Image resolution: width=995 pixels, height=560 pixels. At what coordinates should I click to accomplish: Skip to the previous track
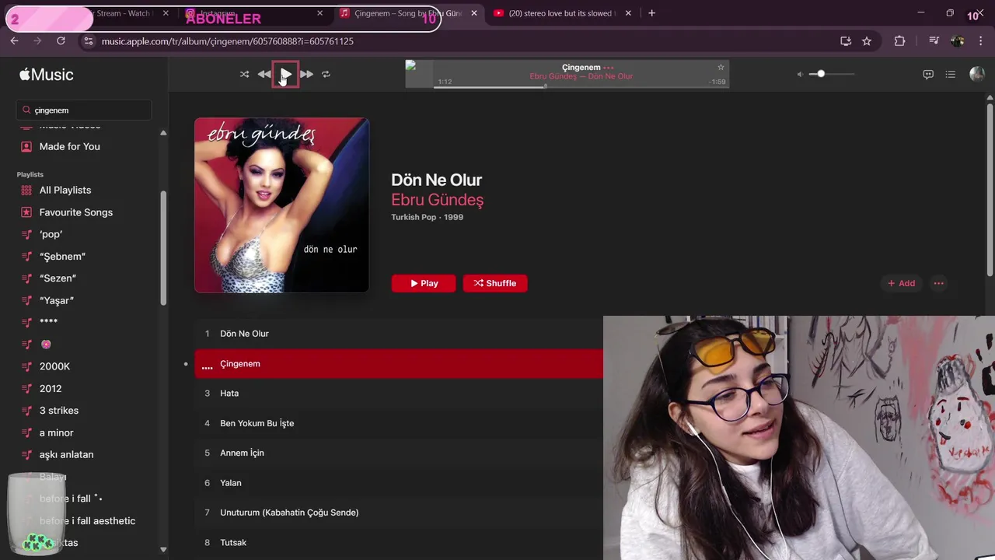(x=264, y=75)
